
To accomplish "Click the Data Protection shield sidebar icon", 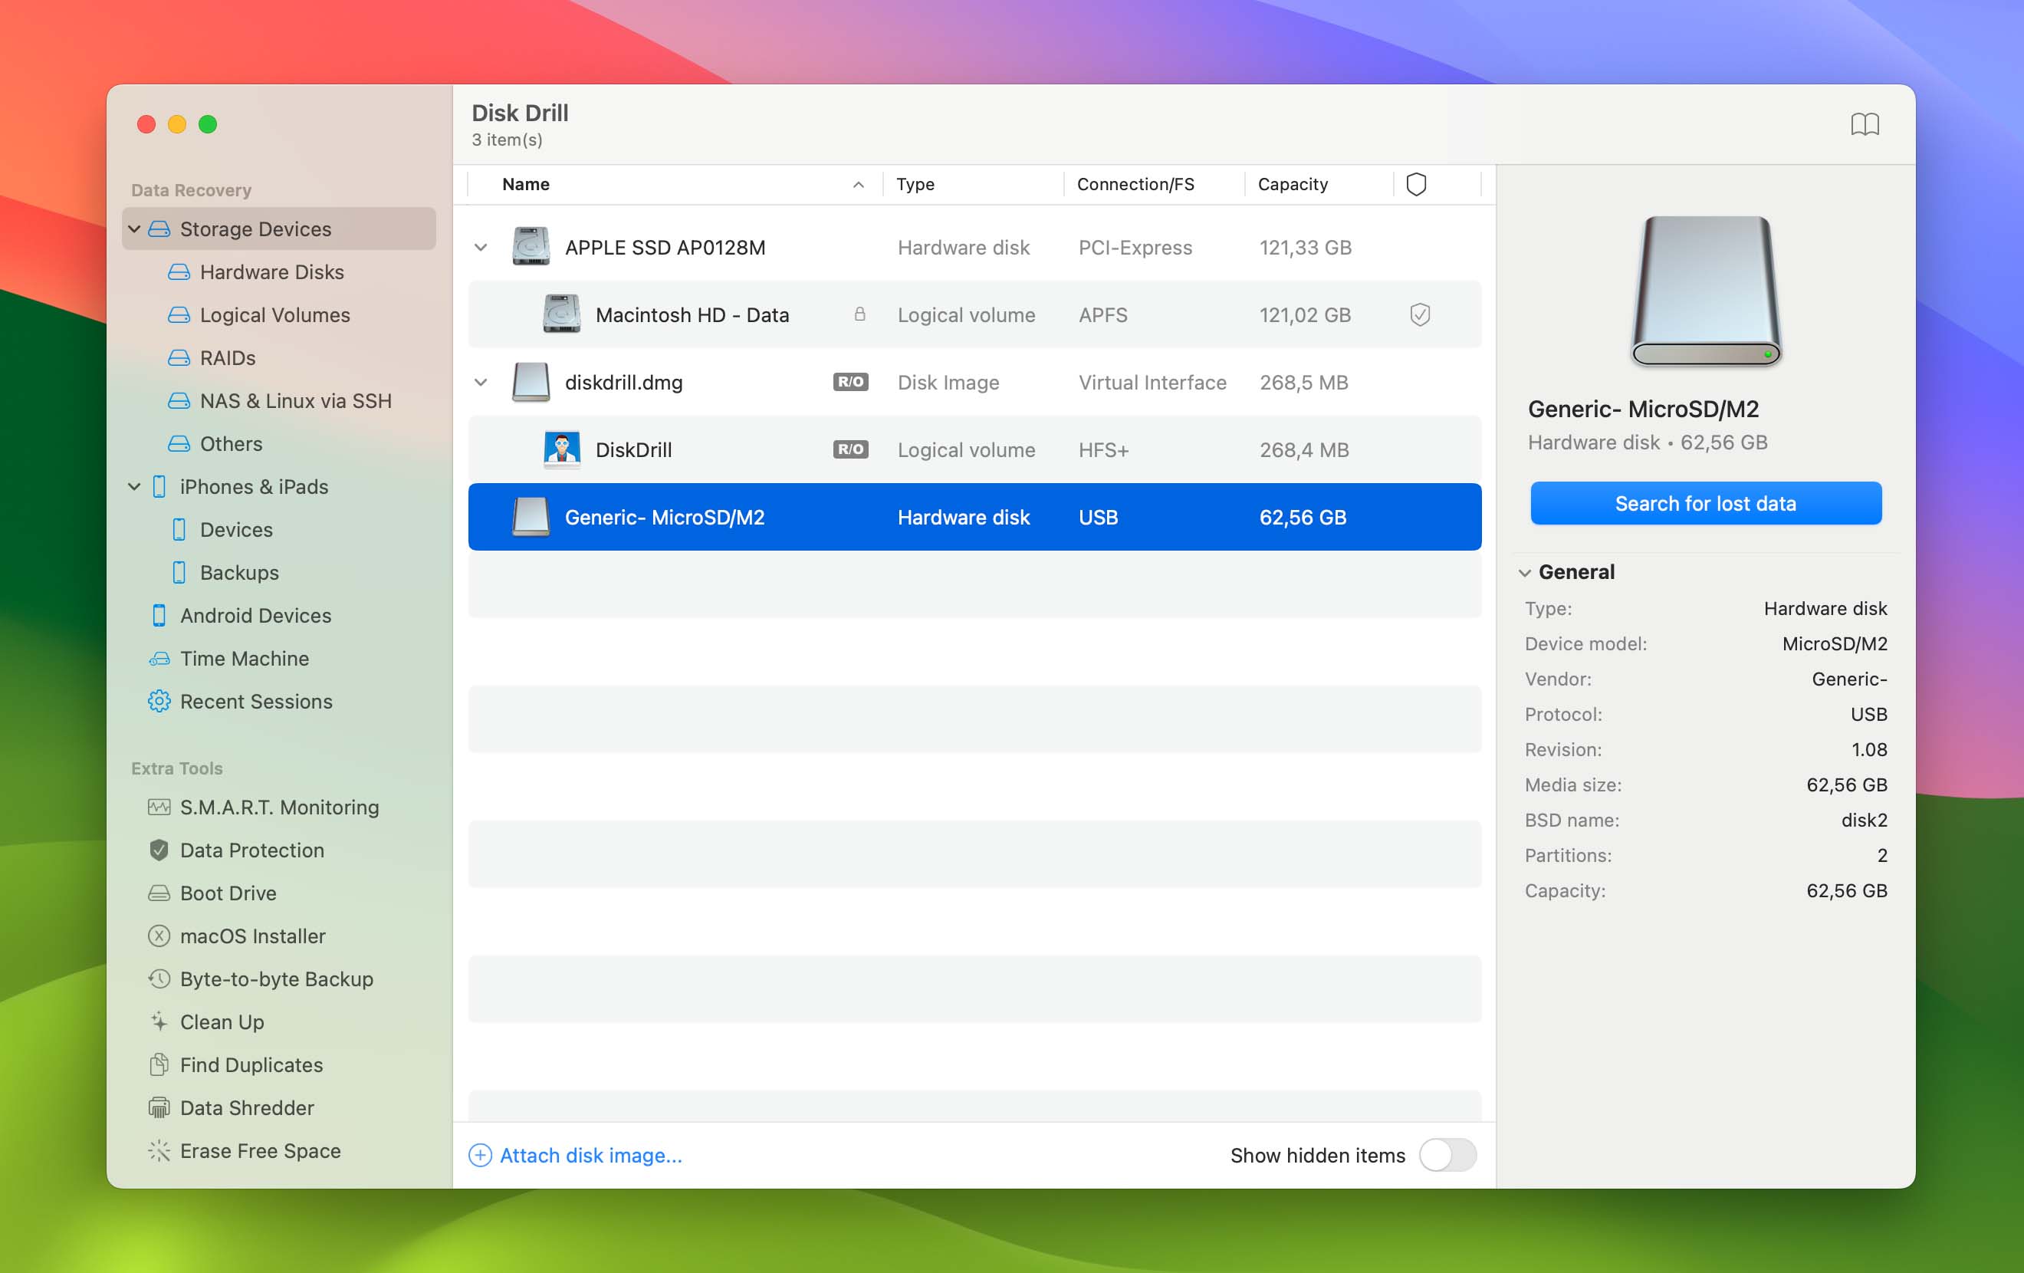I will click(159, 850).
